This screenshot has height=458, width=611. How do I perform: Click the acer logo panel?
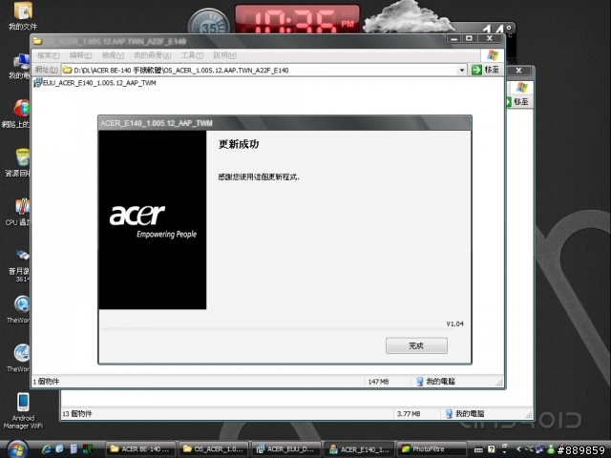point(153,220)
